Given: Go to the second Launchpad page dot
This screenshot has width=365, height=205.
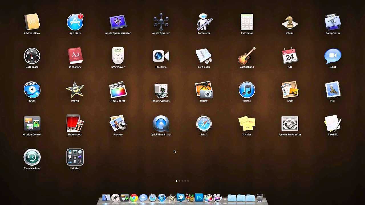Looking at the screenshot, I should [x=179, y=181].
